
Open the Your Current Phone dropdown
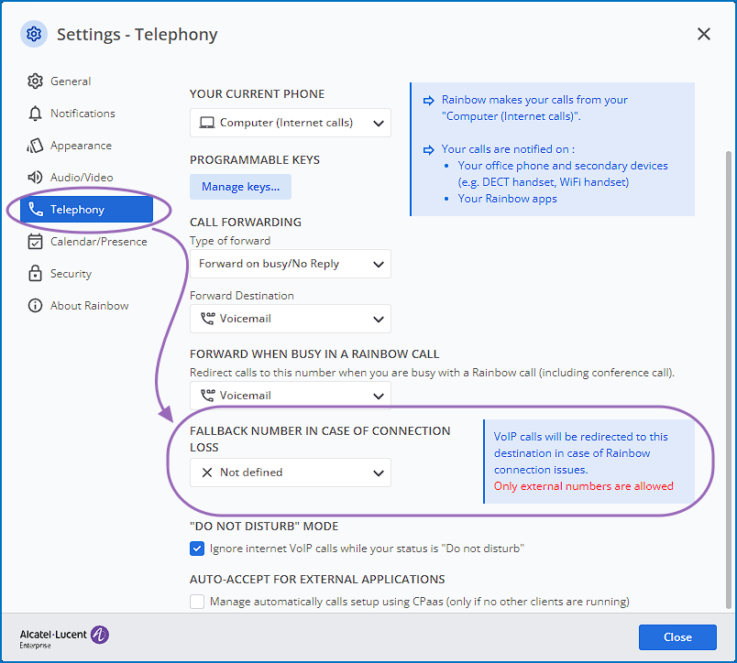pyautogui.click(x=290, y=123)
